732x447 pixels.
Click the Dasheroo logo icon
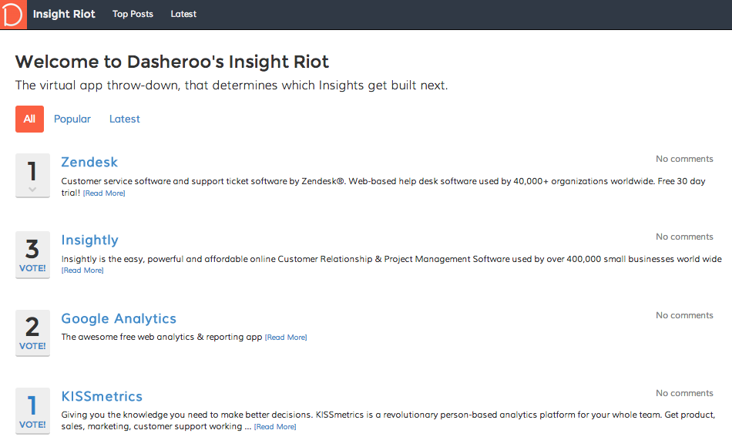[x=13, y=14]
